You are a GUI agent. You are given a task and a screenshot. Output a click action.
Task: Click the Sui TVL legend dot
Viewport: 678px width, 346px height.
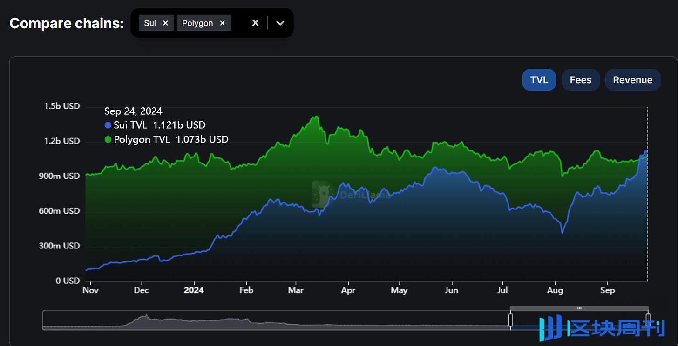[108, 125]
